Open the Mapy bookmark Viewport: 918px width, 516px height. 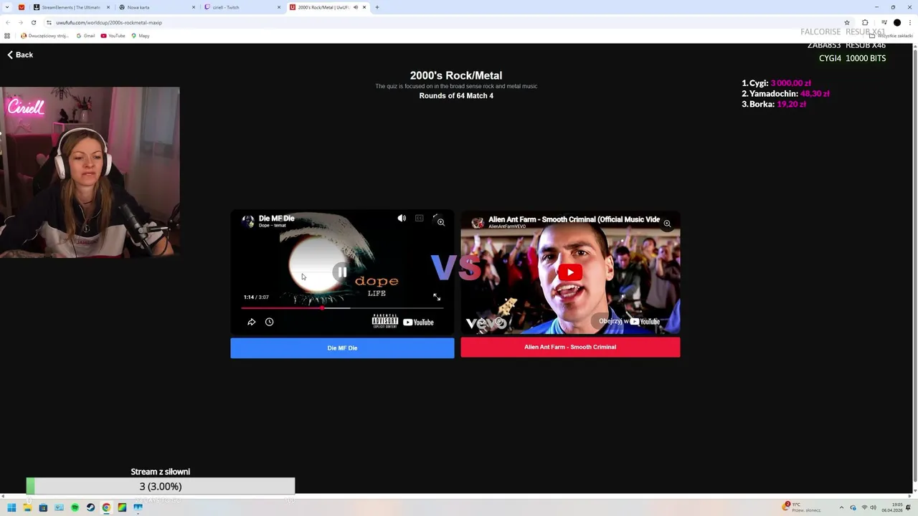[141, 35]
